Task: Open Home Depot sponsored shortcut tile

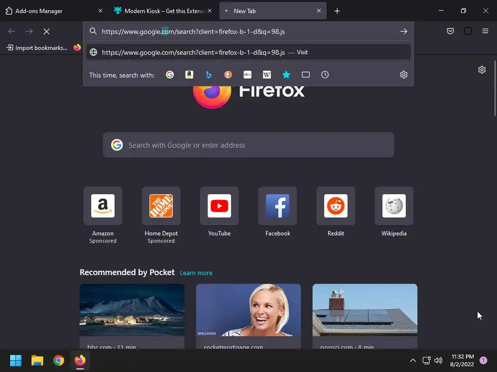Action: 161,215
